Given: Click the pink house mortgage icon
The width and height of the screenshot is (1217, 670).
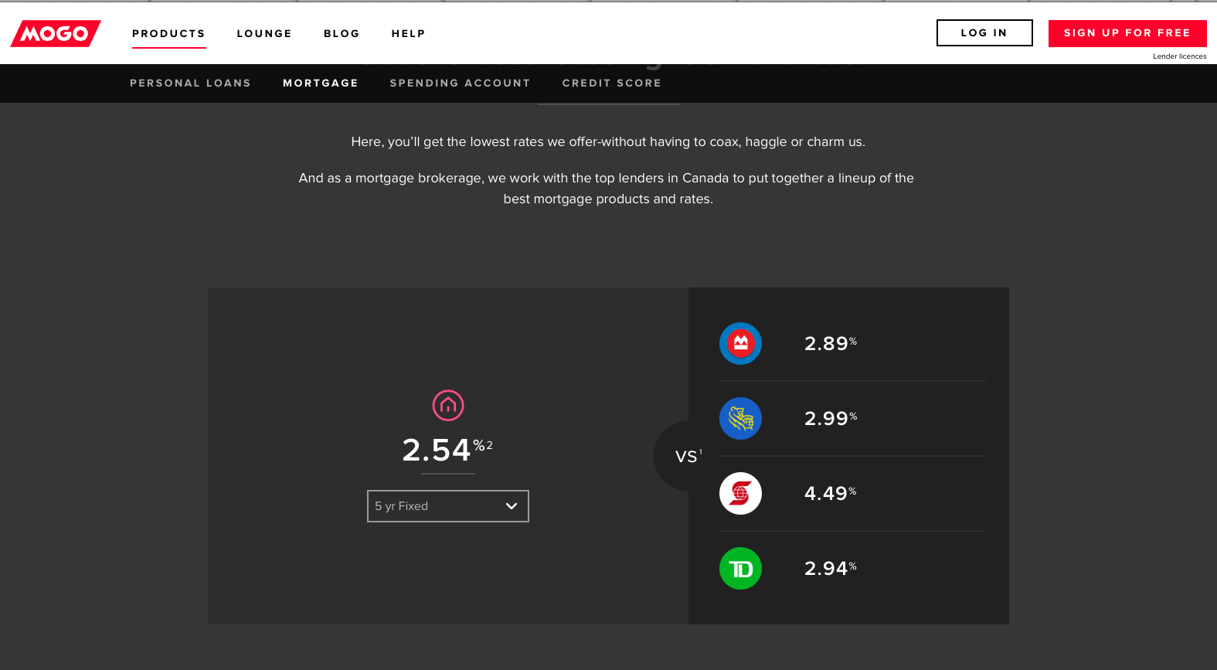Looking at the screenshot, I should [x=448, y=405].
